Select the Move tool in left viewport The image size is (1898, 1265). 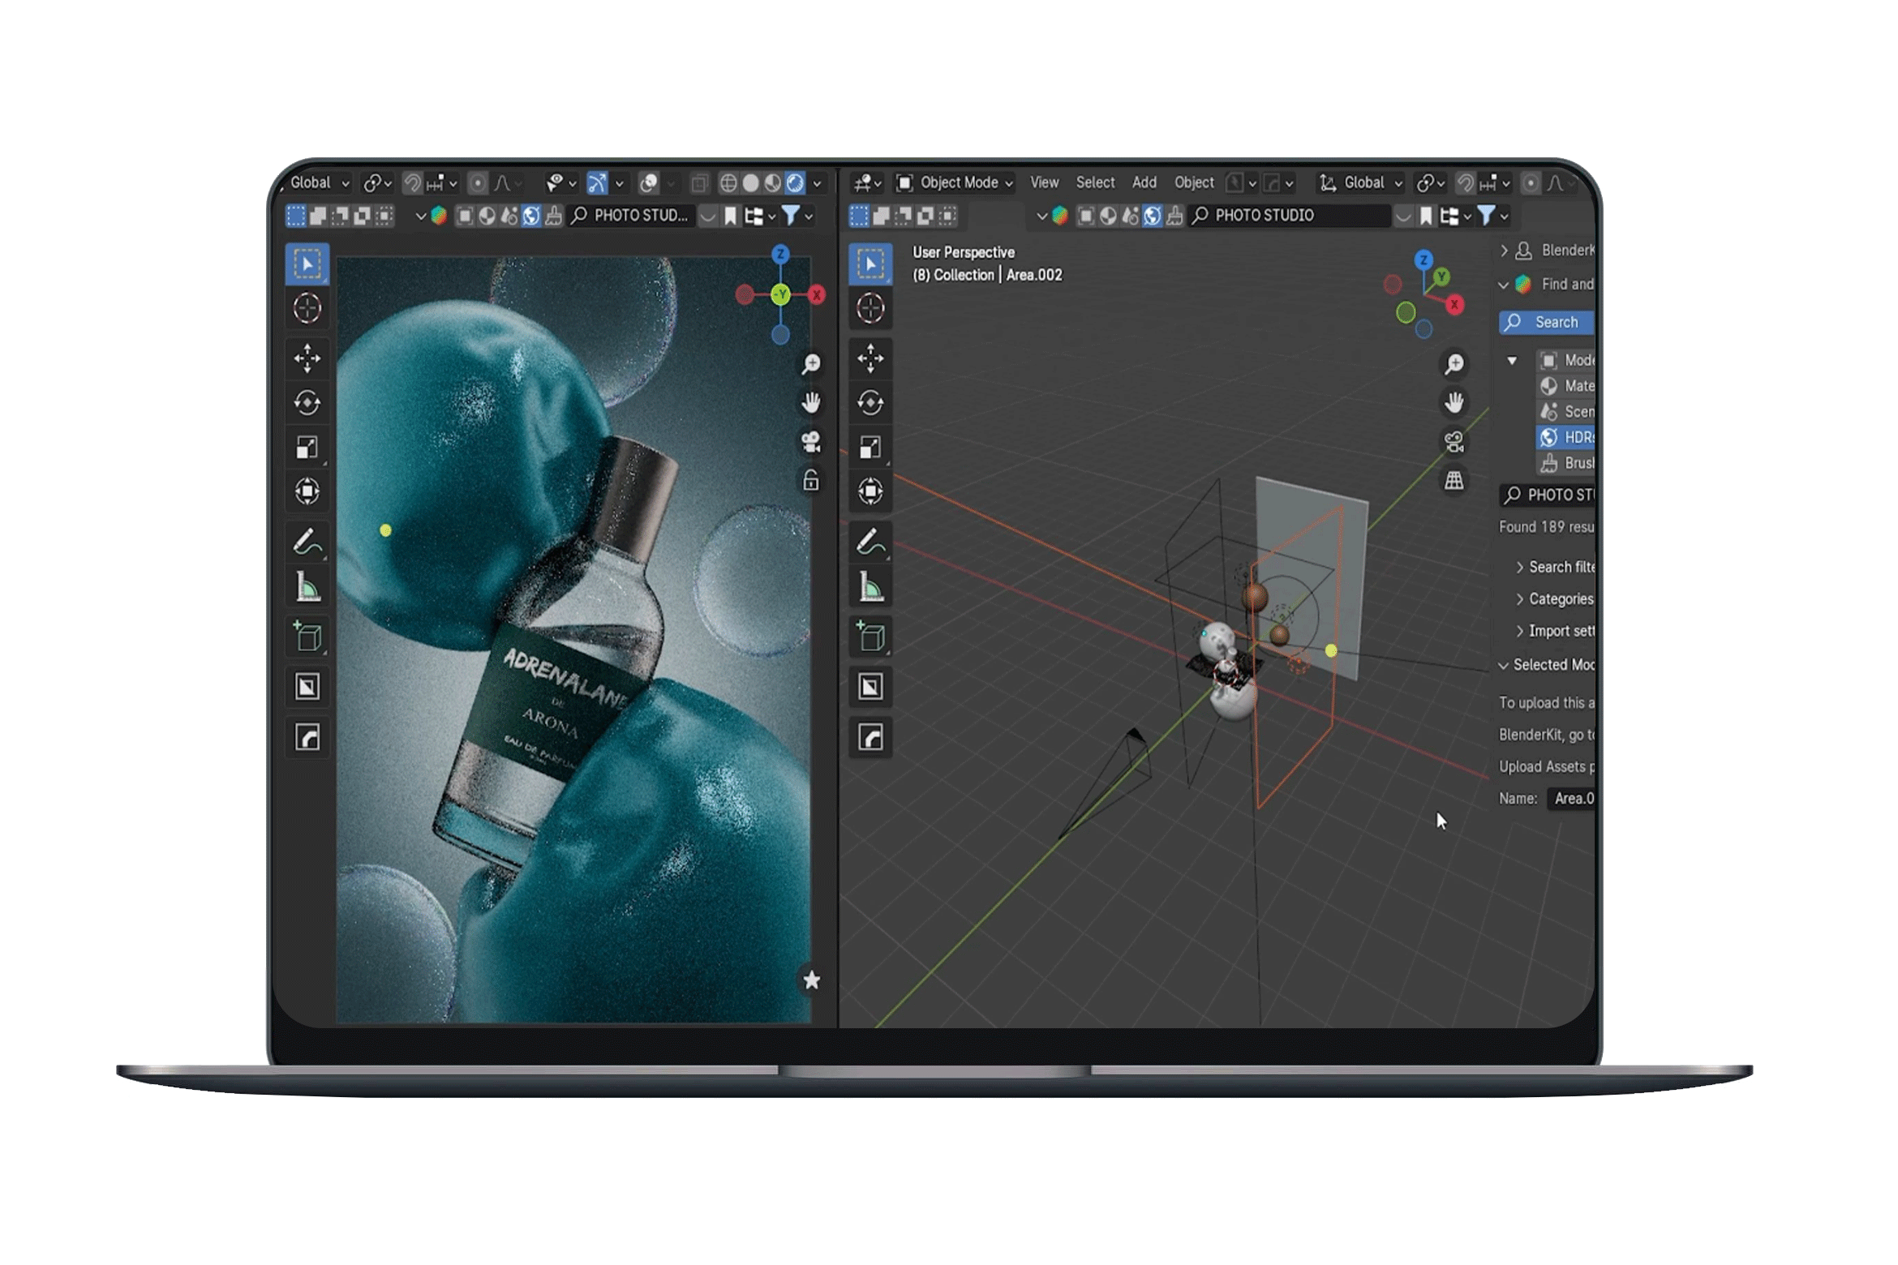[x=307, y=358]
